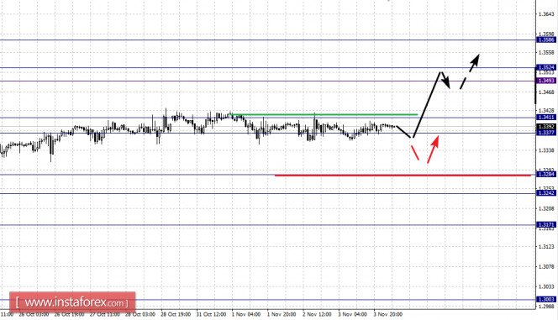Click the 1 Nov 04:00 time label
This screenshot has width=558, height=320.
point(246,314)
